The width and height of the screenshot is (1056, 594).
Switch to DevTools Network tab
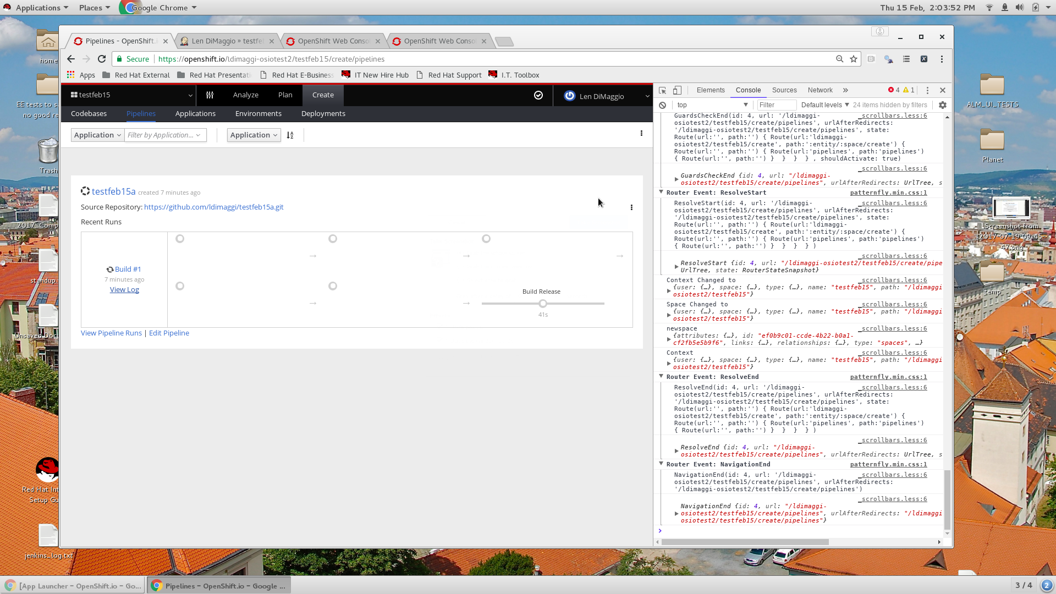pyautogui.click(x=820, y=90)
